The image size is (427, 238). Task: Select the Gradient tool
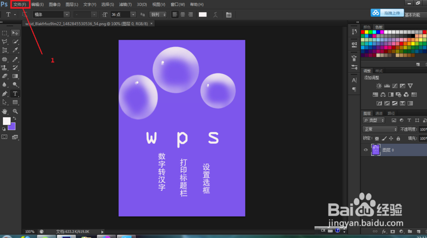point(15,76)
